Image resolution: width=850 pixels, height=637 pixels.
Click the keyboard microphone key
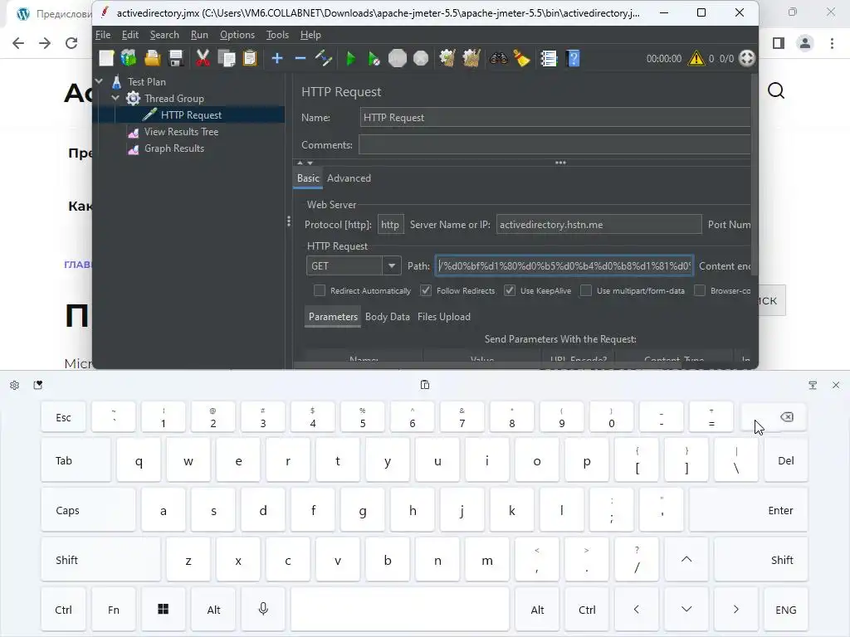click(x=263, y=610)
